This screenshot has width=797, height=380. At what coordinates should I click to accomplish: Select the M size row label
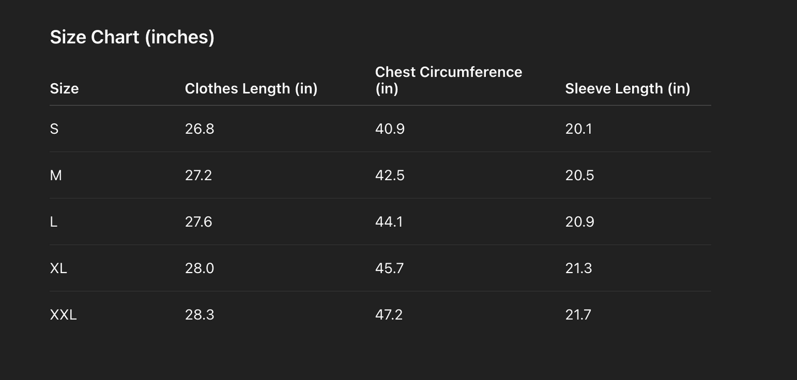coord(56,175)
